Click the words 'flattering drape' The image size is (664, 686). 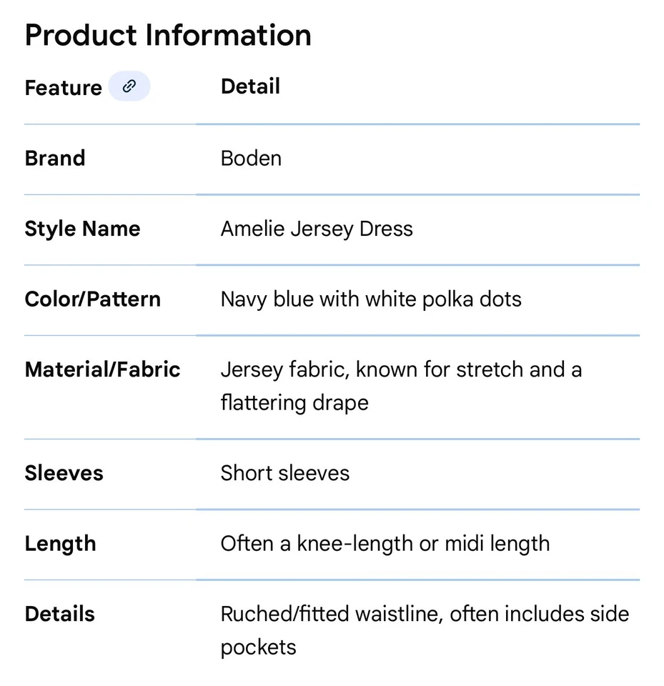pyautogui.click(x=294, y=402)
